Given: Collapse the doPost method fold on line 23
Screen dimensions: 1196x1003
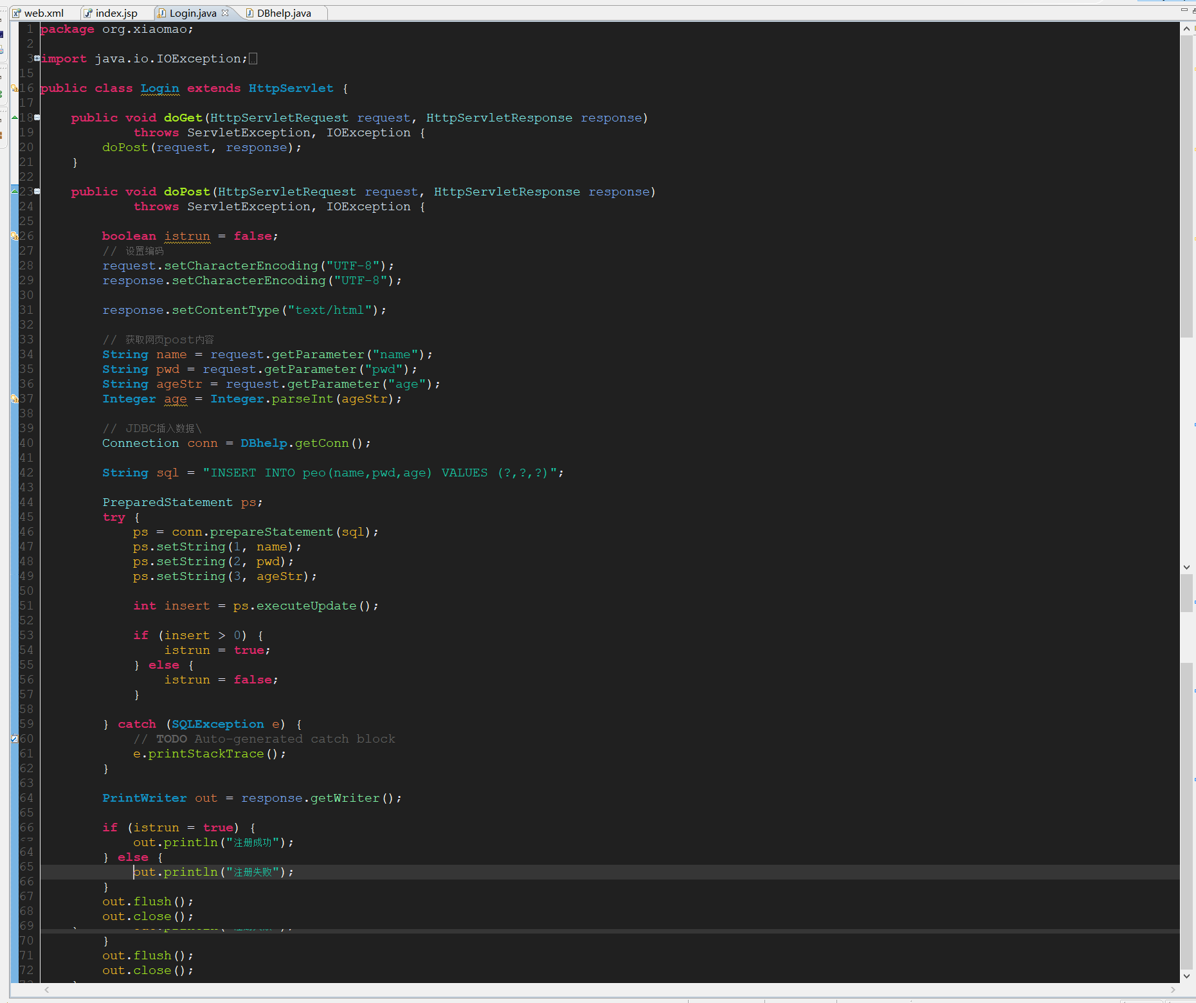Looking at the screenshot, I should (x=37, y=192).
